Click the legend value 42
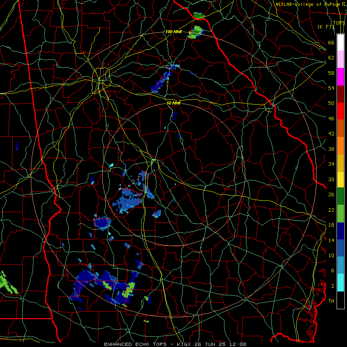The image size is (347, 347). [x=331, y=134]
